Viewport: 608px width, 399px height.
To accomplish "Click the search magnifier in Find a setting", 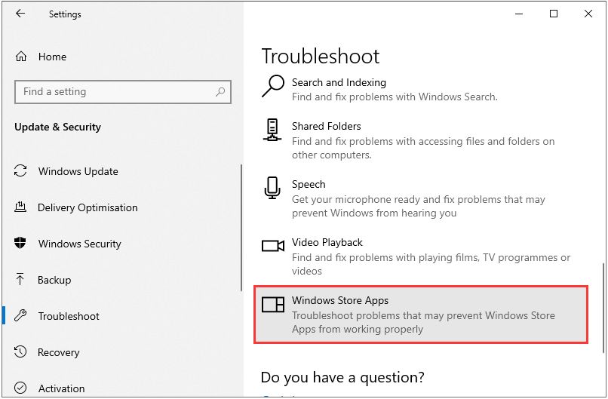I will [x=220, y=92].
